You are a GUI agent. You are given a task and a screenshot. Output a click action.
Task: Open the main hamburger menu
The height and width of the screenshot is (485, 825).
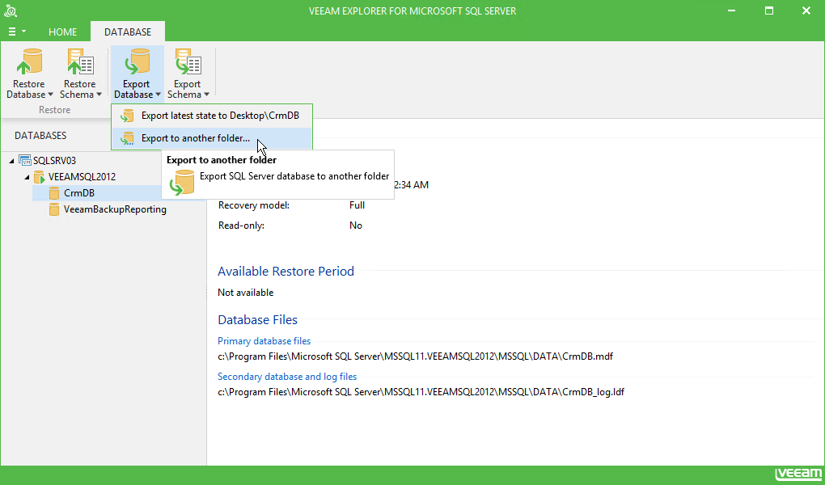click(17, 32)
